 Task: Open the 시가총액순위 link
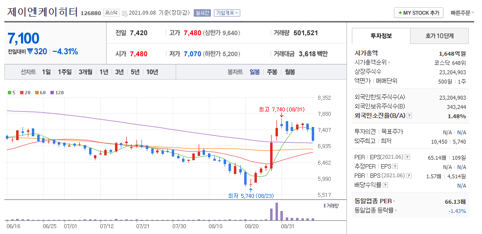[371, 63]
